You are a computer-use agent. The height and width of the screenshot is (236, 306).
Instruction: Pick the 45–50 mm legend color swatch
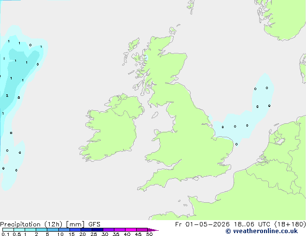(x=142, y=230)
